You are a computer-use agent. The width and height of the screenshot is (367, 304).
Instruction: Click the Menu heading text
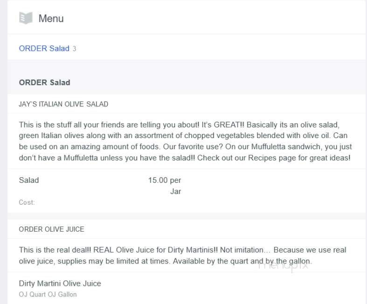click(x=51, y=18)
